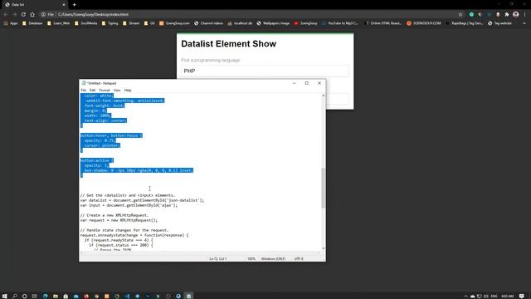The width and height of the screenshot is (531, 299).
Task: Open the Notepad Format menu
Action: [x=105, y=91]
